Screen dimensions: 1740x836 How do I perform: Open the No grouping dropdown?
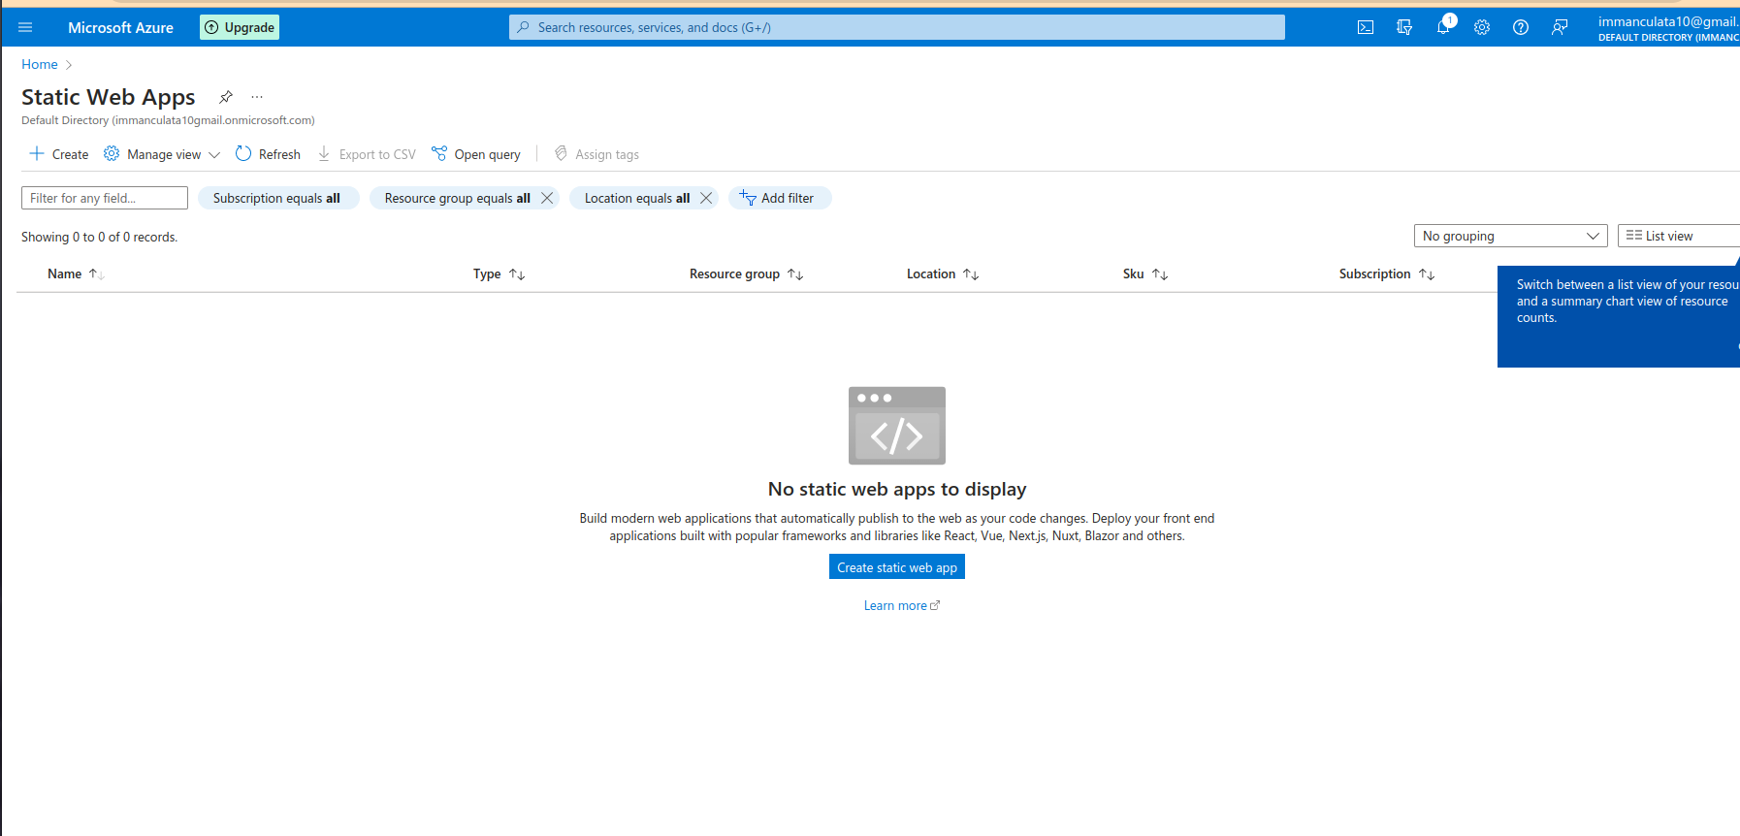click(1511, 236)
